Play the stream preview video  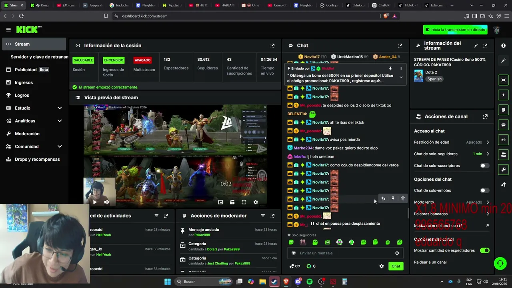[95, 202]
